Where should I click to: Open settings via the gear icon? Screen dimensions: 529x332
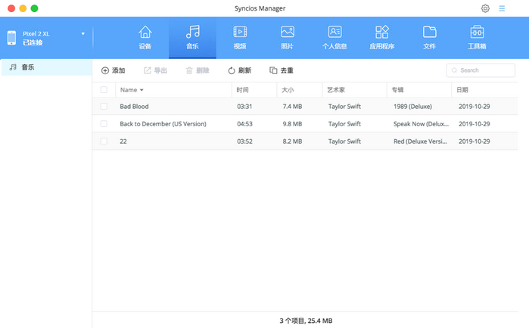click(x=485, y=8)
